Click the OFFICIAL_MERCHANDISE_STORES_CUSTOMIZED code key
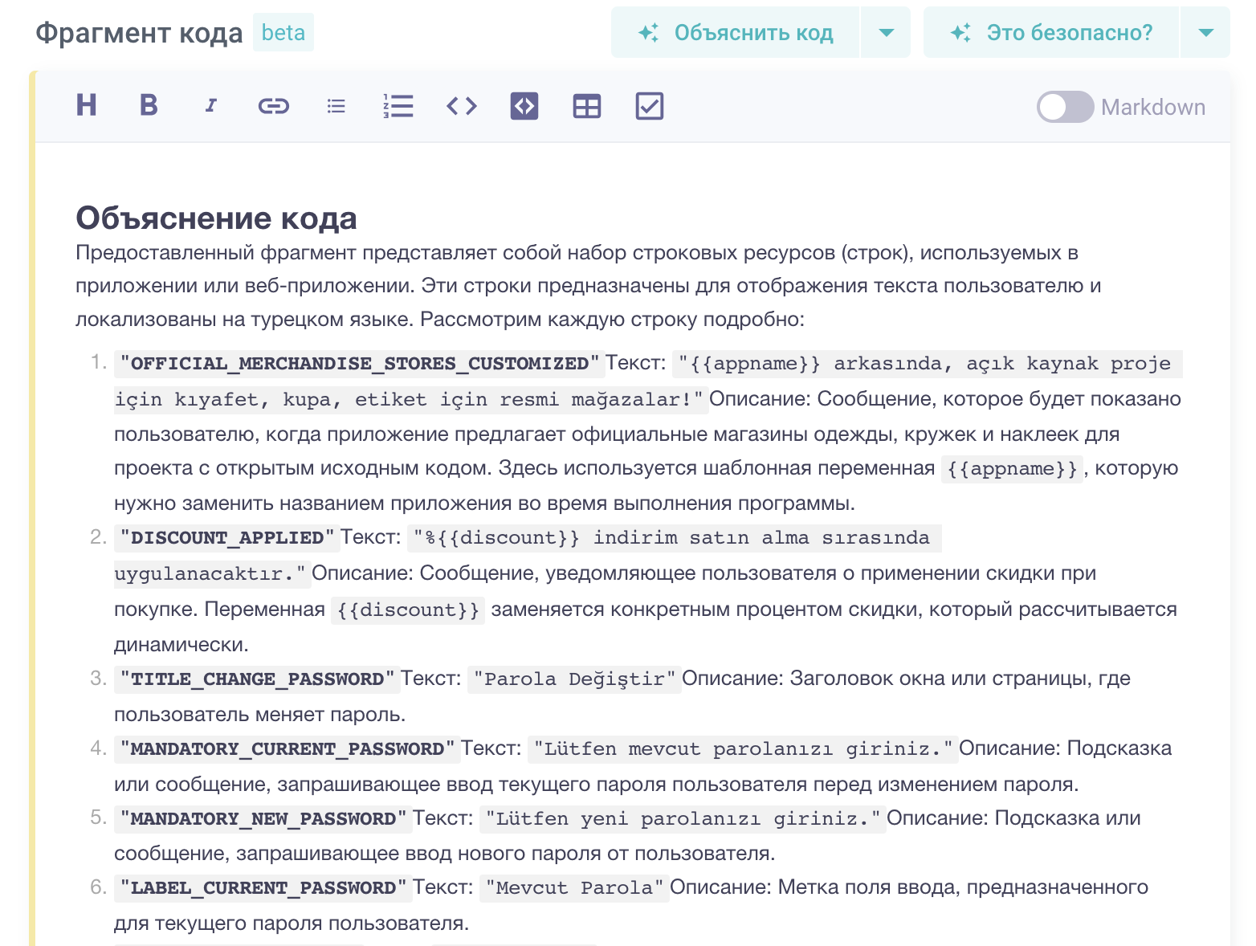Image resolution: width=1256 pixels, height=946 pixels. pyautogui.click(x=359, y=364)
